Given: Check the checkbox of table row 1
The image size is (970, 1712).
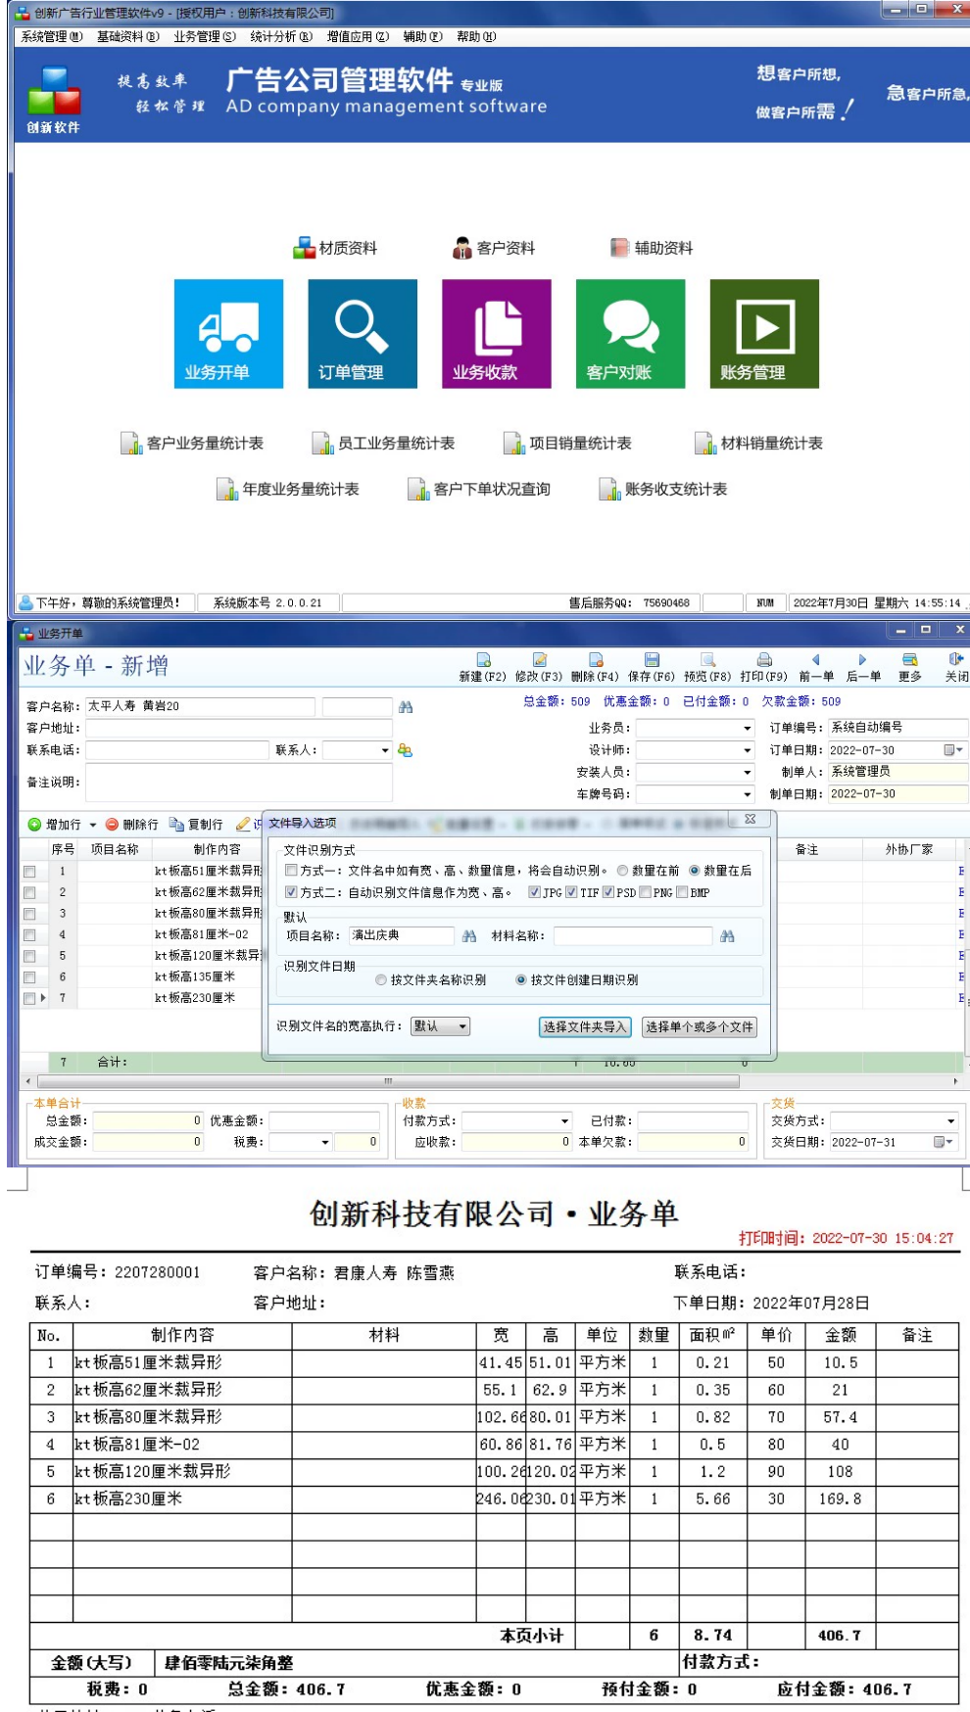Looking at the screenshot, I should coord(29,872).
